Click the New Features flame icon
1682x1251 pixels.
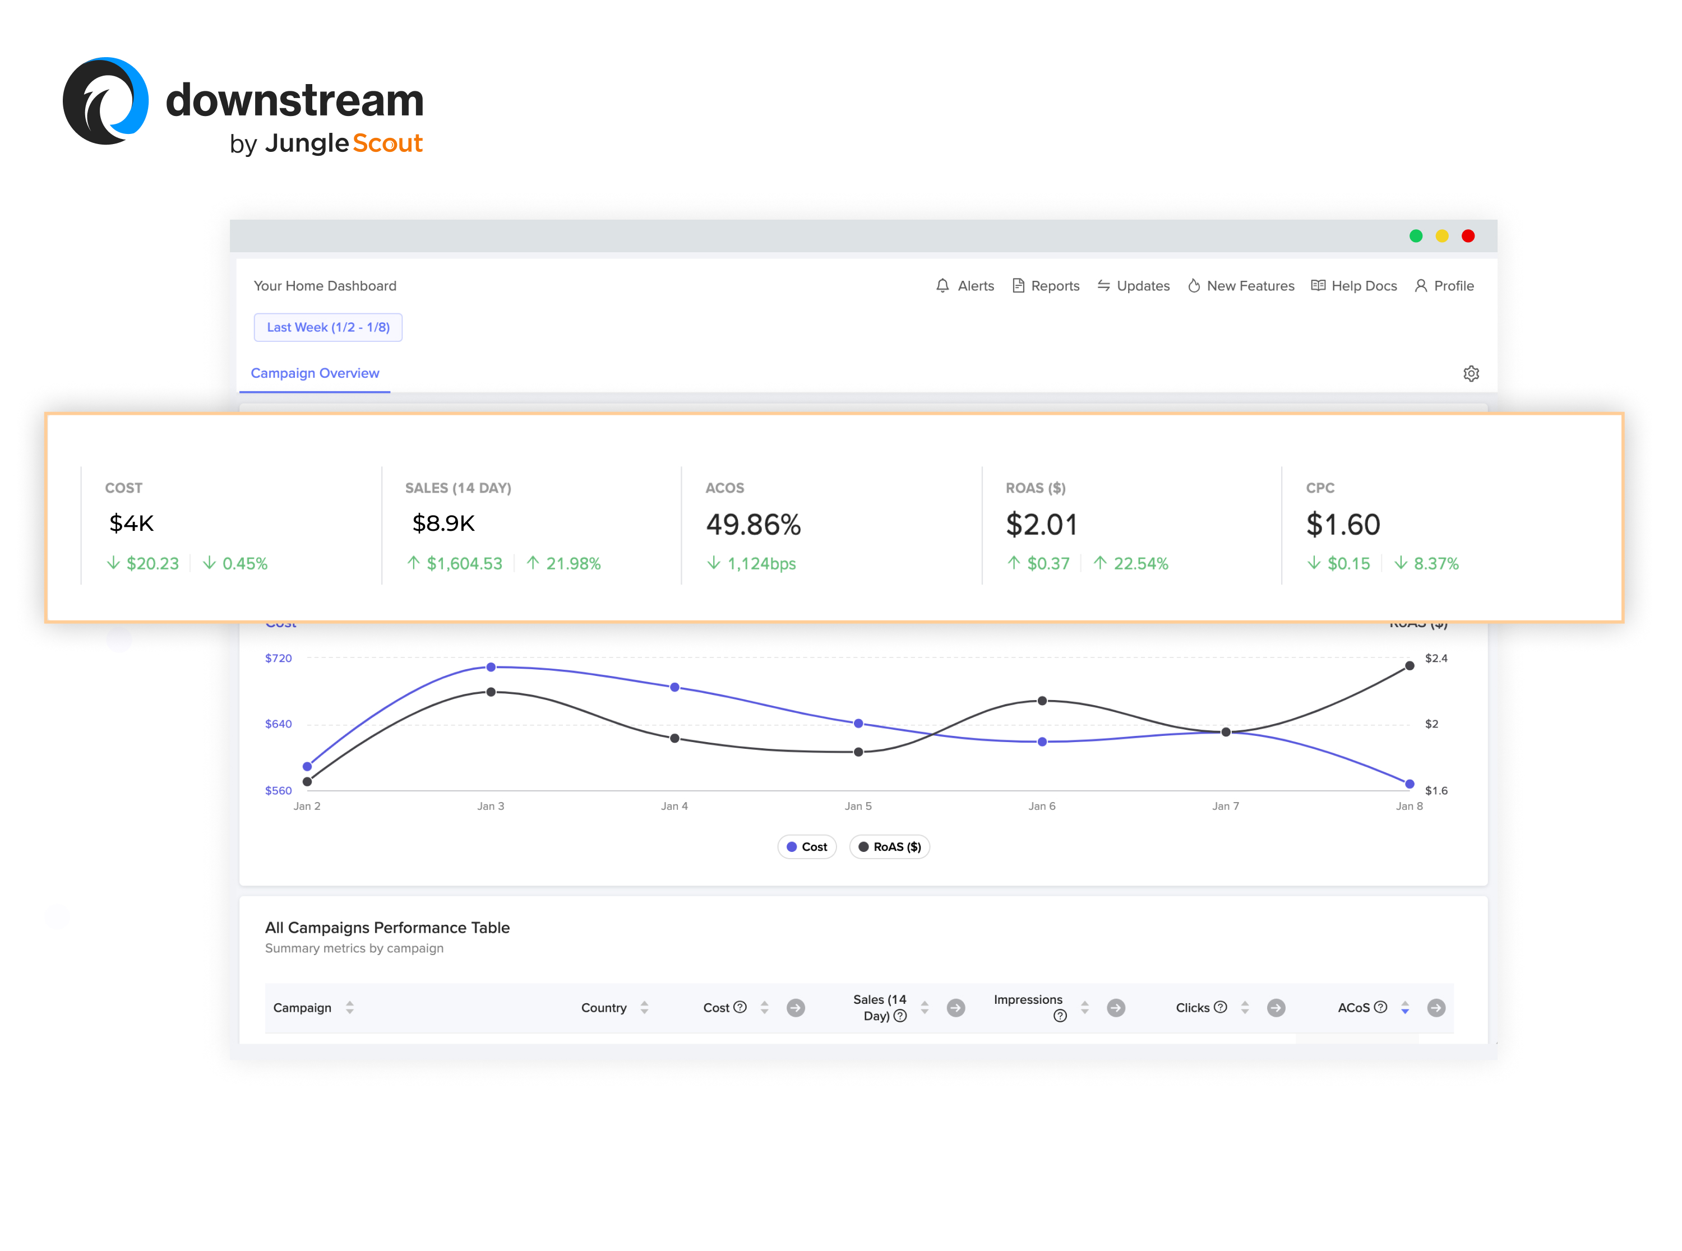click(1194, 285)
